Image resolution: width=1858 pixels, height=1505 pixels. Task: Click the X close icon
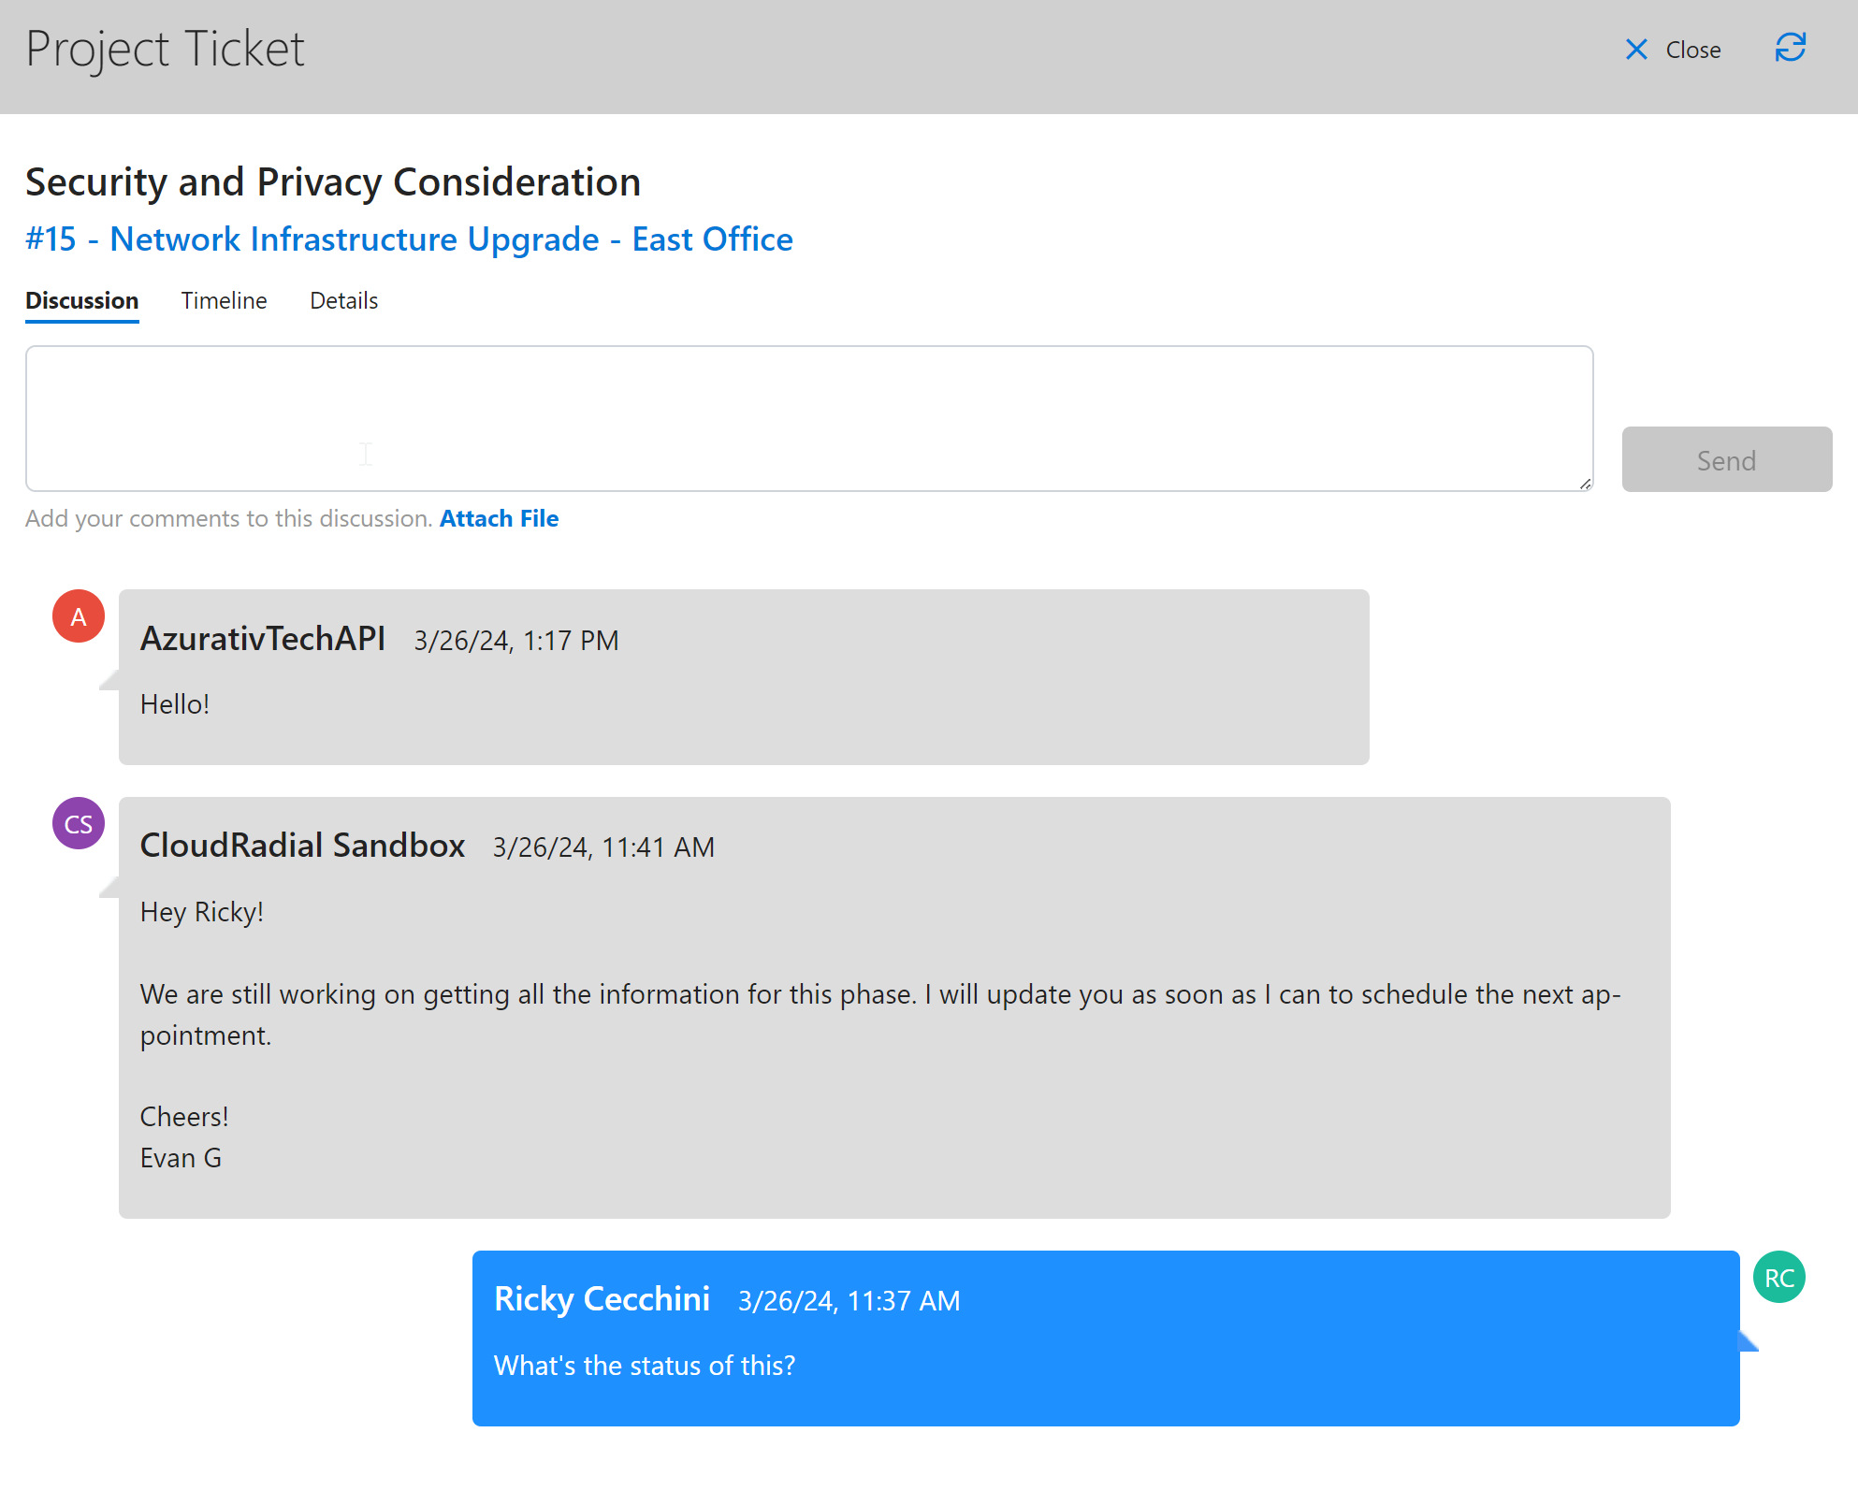1636,50
